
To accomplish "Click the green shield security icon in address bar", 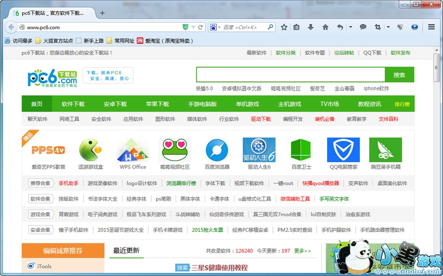I will click(185, 27).
